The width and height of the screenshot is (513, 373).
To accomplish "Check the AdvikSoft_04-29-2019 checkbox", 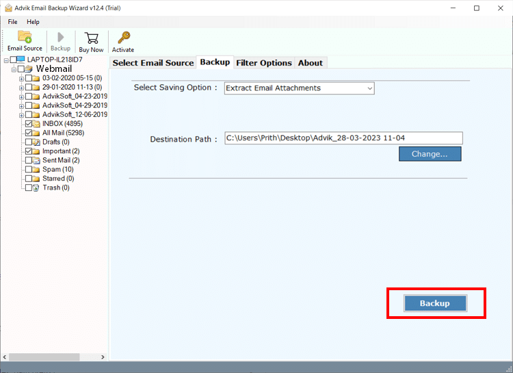I will pos(29,105).
